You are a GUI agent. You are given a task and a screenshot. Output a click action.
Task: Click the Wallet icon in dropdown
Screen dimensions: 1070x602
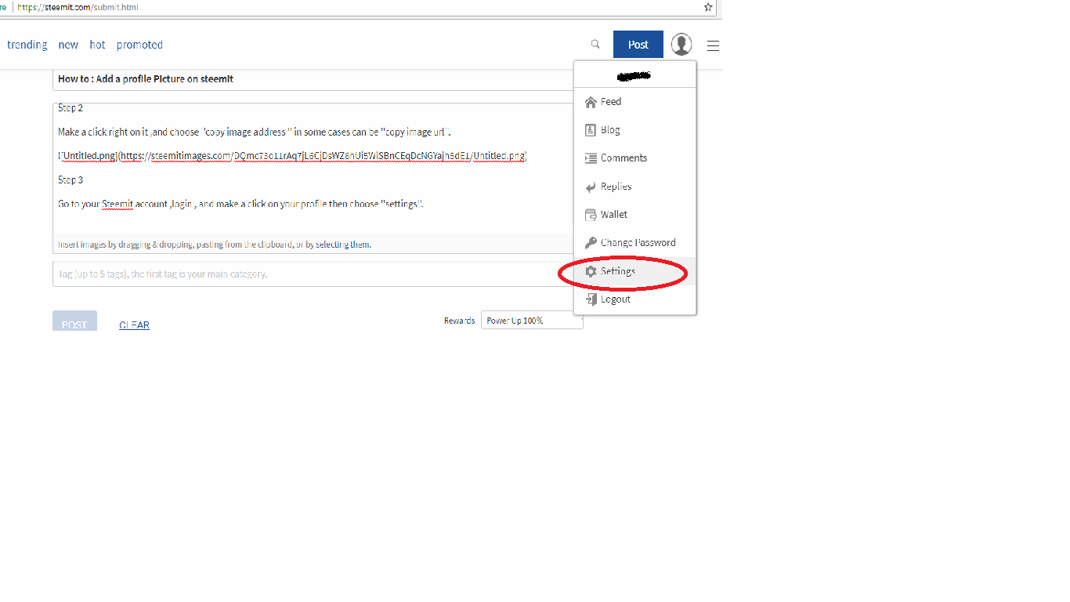pos(591,215)
